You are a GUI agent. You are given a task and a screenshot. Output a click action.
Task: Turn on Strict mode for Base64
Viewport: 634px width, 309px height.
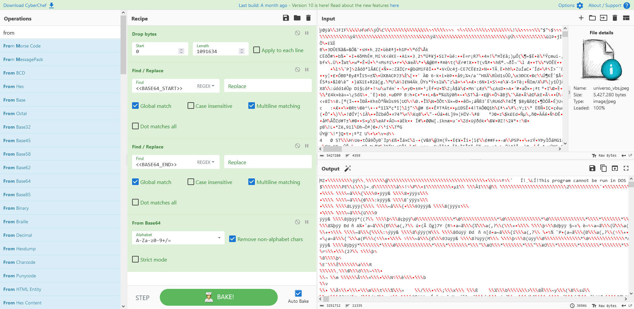pos(135,259)
